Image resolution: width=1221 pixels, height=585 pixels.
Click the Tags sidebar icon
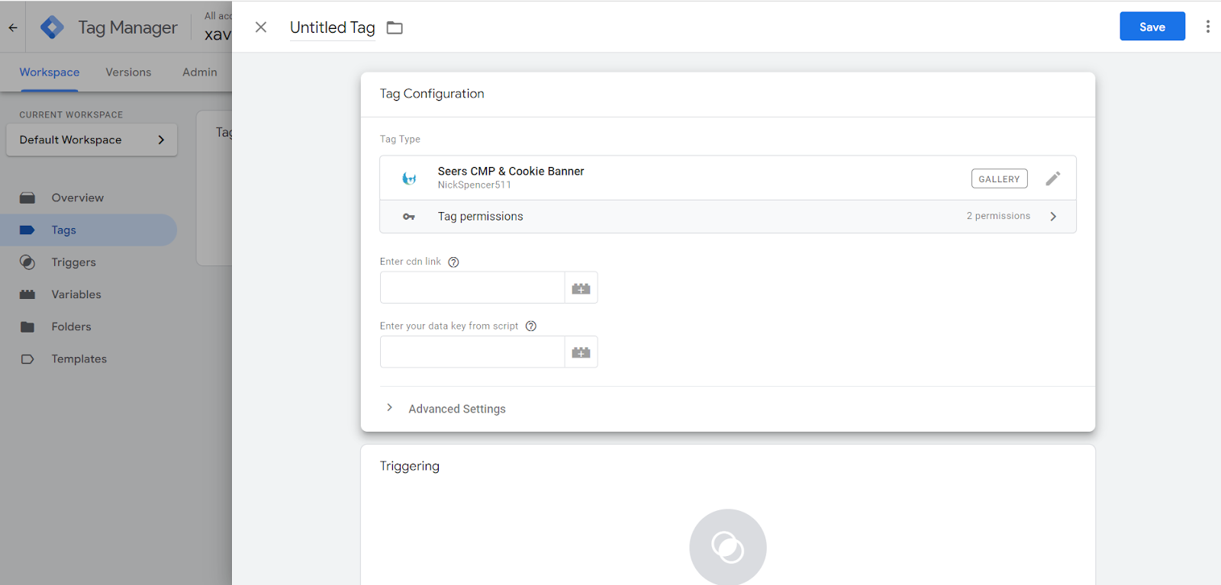coord(27,230)
